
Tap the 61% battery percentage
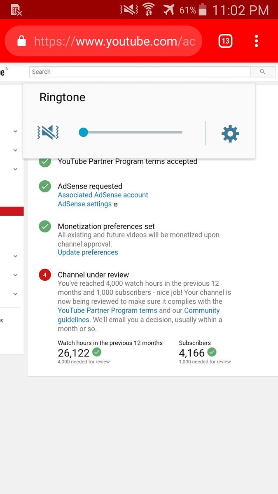click(188, 10)
